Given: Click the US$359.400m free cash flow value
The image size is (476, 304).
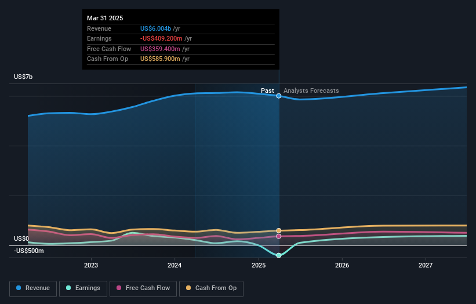Looking at the screenshot, I should tap(160, 49).
